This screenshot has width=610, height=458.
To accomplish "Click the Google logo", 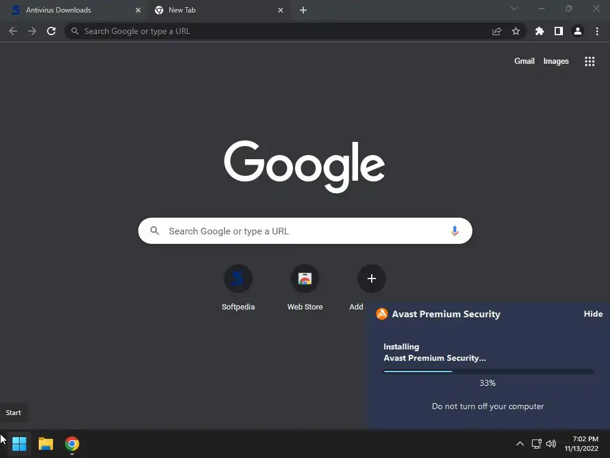I will (x=304, y=167).
